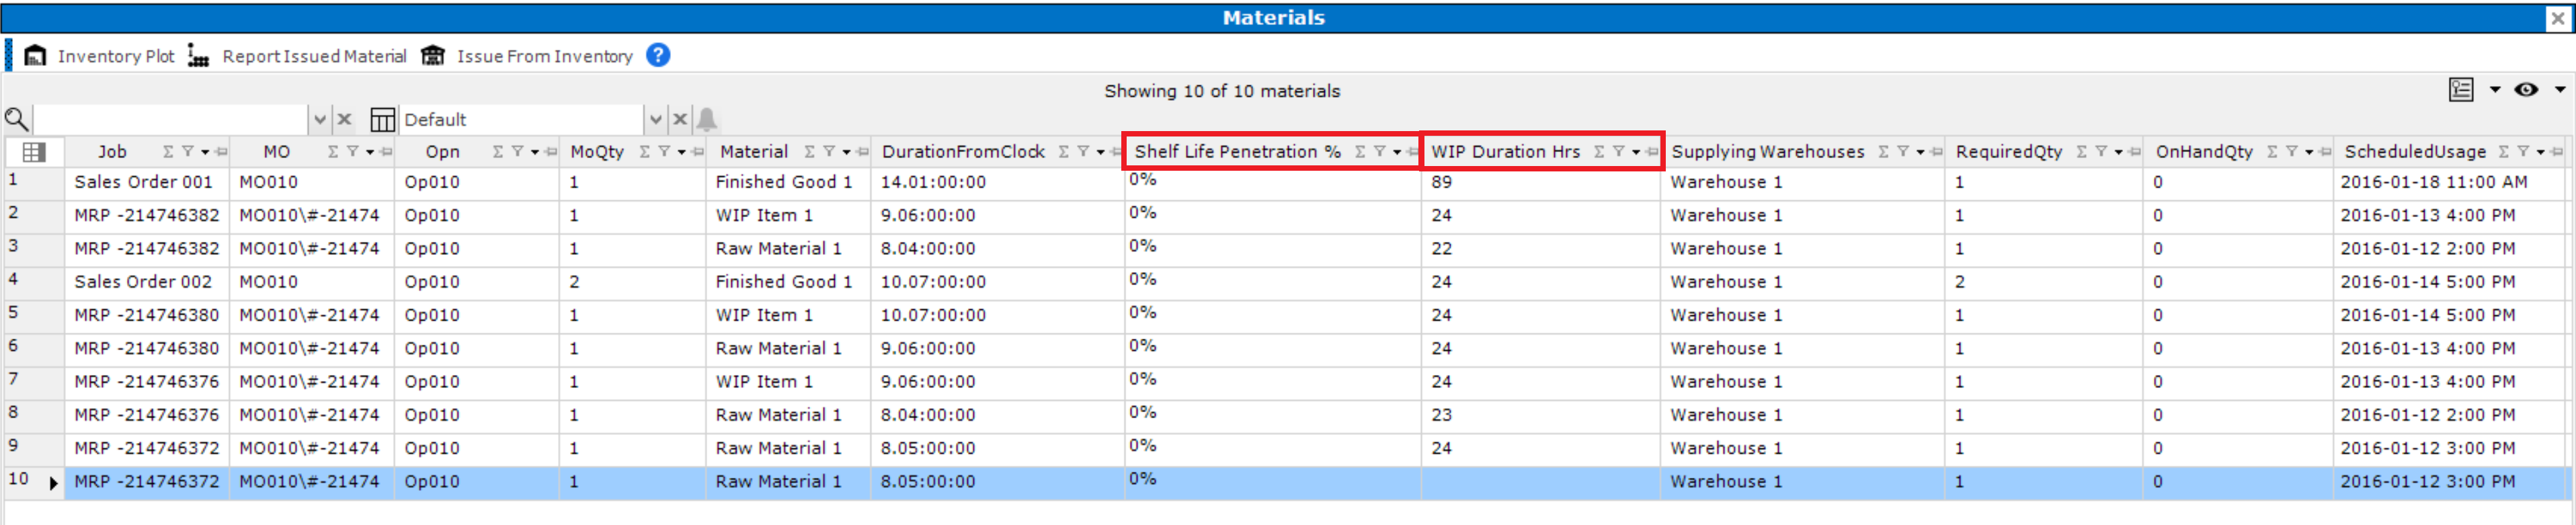Screen dimensions: 2576x525
Task: Click the Supplying Warehouses filter icon
Action: tap(1903, 152)
